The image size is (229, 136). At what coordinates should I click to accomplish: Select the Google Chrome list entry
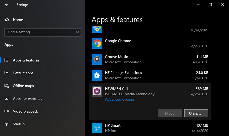(x=150, y=43)
